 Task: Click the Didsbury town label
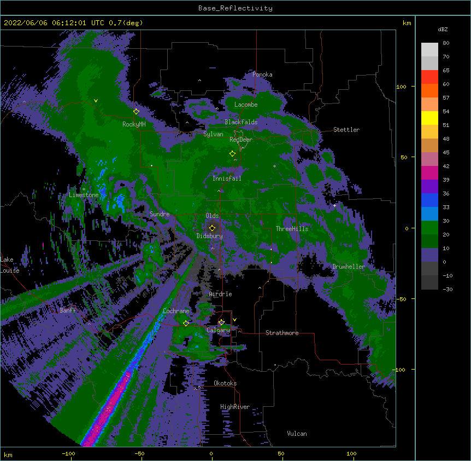click(x=210, y=236)
